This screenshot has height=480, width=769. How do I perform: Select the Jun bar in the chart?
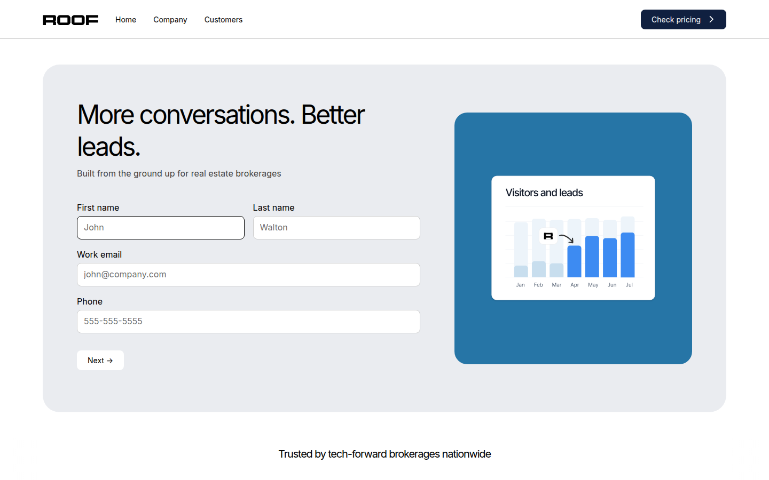[610, 258]
